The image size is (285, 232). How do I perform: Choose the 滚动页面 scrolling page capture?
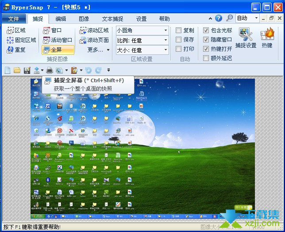[94, 40]
